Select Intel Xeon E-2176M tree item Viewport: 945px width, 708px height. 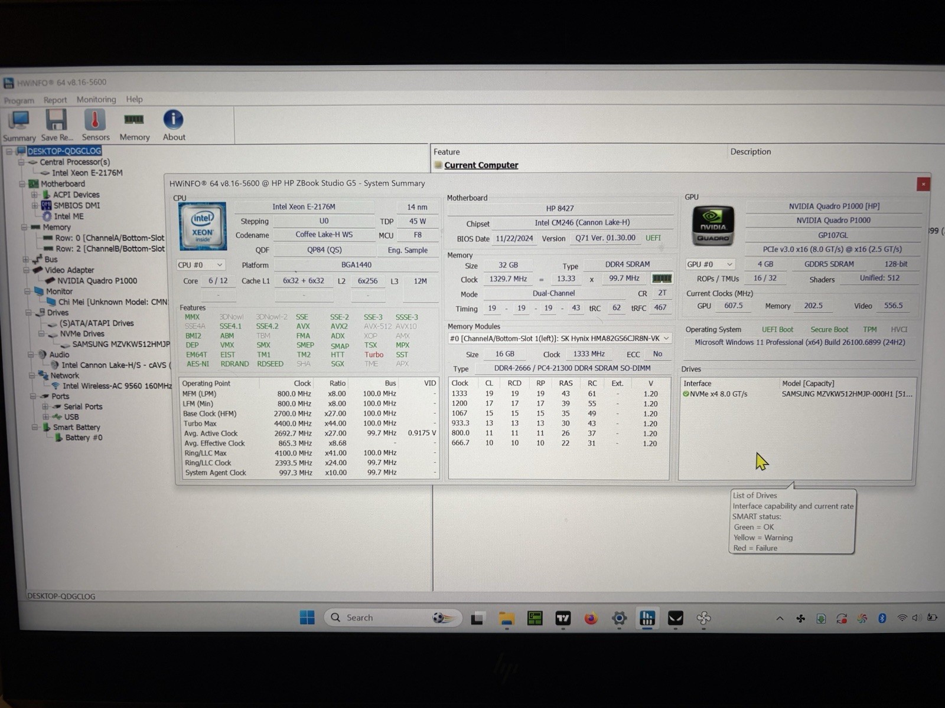point(87,173)
